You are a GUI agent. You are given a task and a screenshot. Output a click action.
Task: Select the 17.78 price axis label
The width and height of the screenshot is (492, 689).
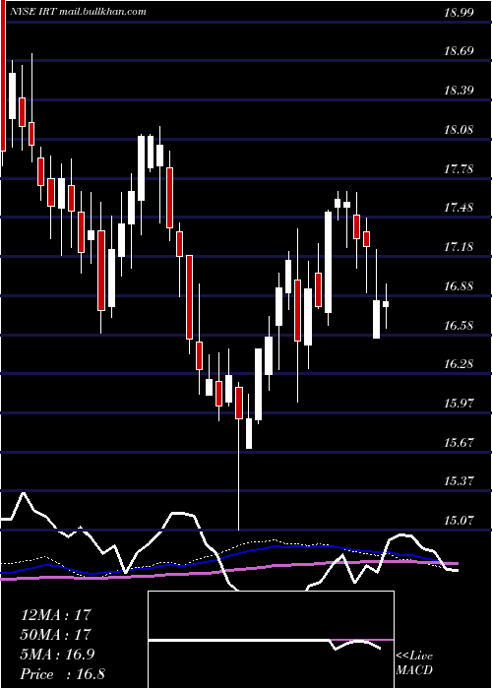click(459, 169)
